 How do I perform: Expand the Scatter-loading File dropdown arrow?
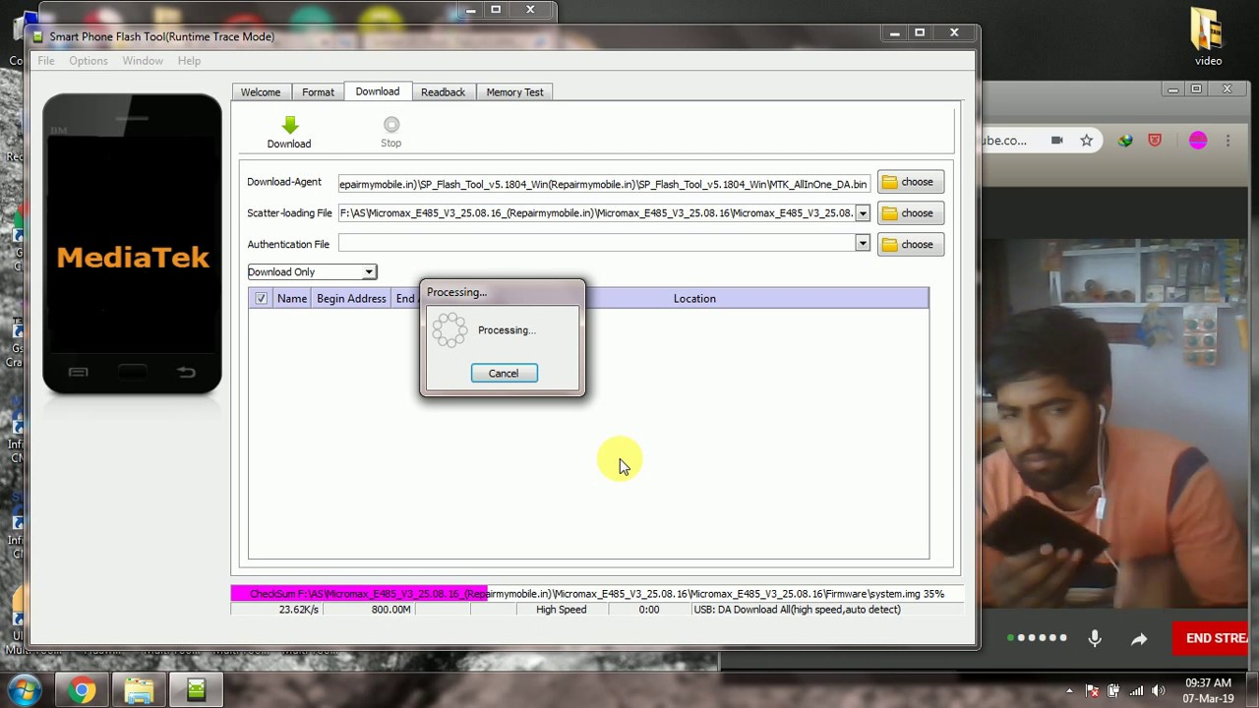click(x=863, y=213)
